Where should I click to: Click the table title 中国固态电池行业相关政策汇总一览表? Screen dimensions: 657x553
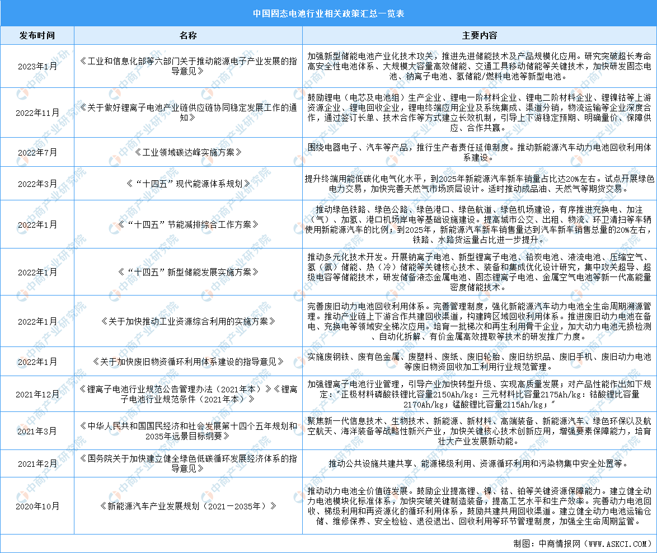328,13
